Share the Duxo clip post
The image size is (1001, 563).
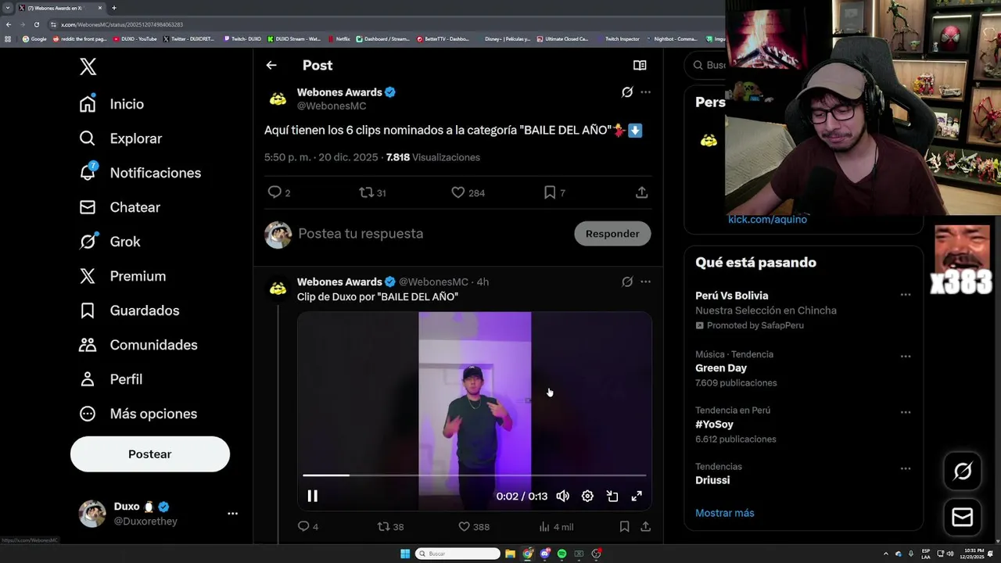point(645,527)
